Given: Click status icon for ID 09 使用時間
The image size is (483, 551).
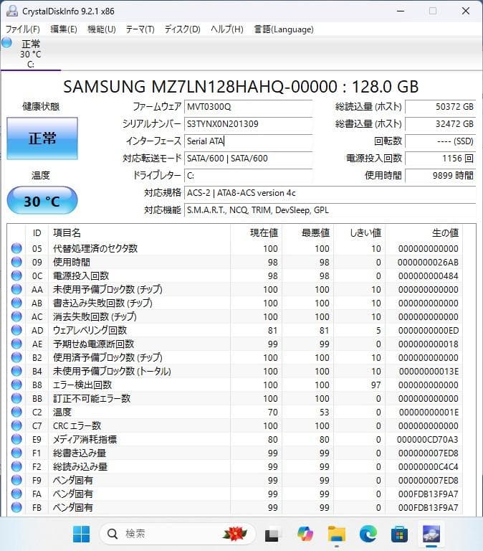Looking at the screenshot, I should tap(16, 262).
